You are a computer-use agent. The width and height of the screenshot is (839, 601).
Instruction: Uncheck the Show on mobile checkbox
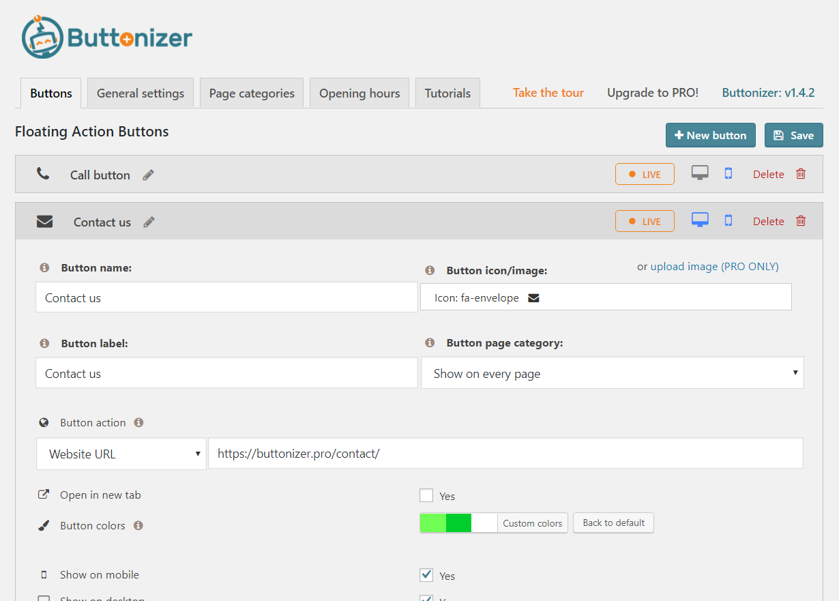click(426, 575)
